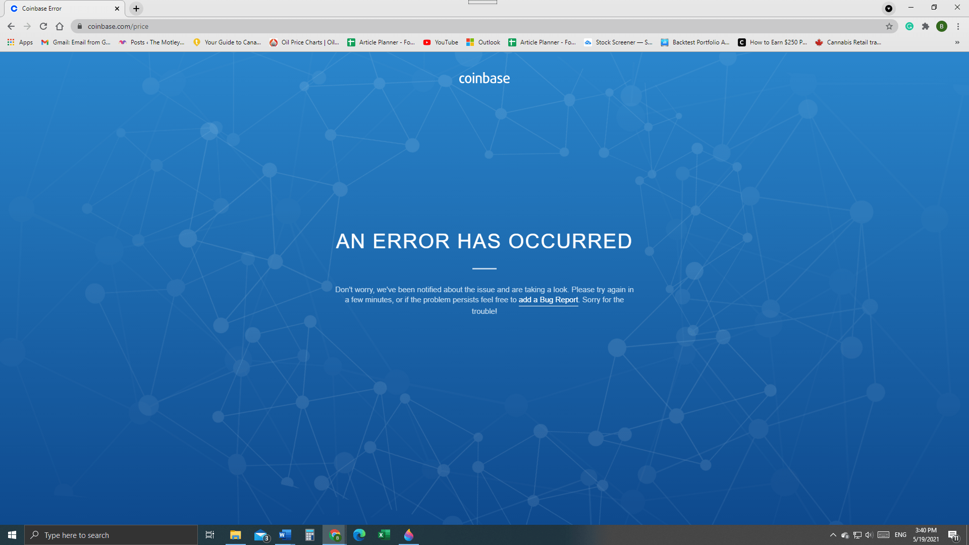Open the Chrome three-dot menu
Viewport: 969px width, 545px height.
click(958, 26)
